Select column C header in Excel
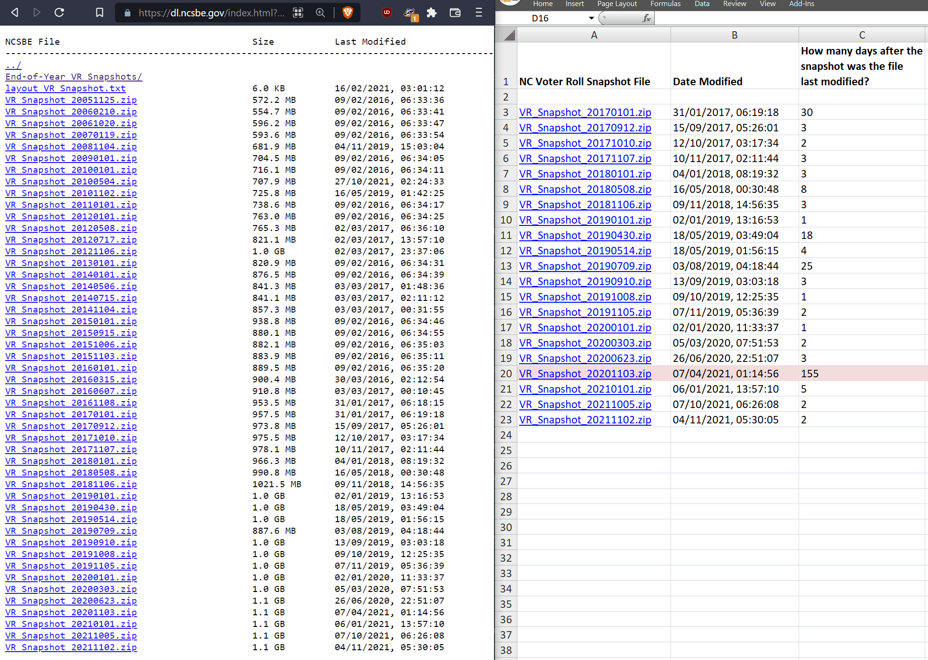Screen dimensions: 928x660 tap(862, 35)
